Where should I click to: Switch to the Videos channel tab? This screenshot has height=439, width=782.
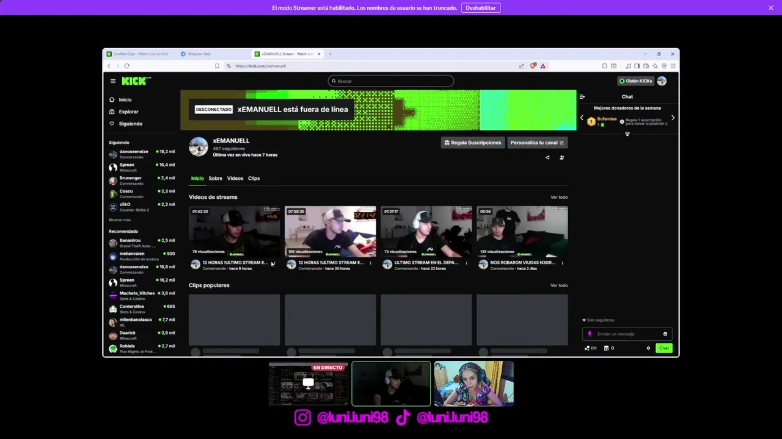[235, 178]
